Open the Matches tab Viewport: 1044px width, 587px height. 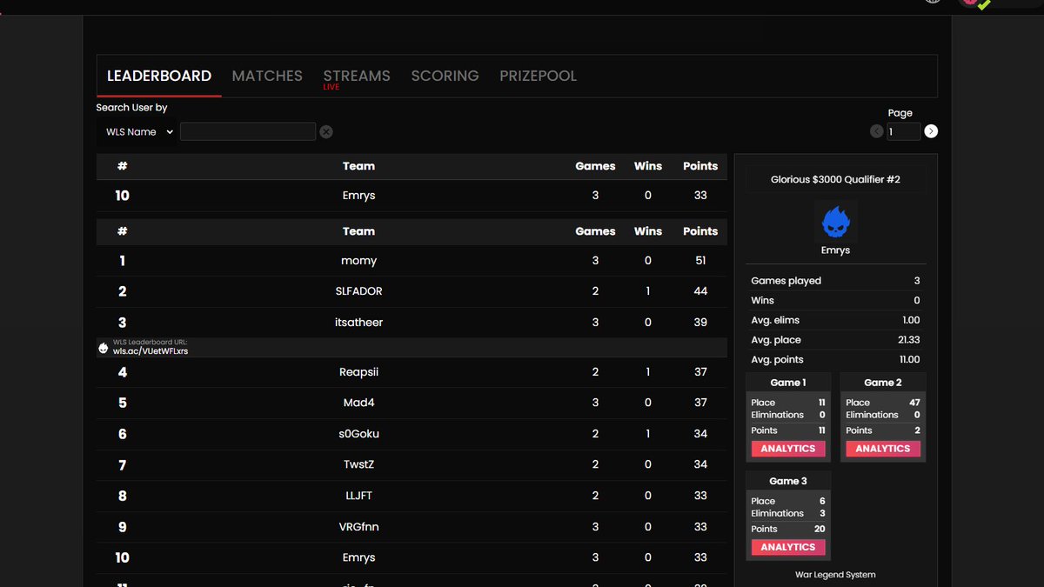tap(267, 77)
